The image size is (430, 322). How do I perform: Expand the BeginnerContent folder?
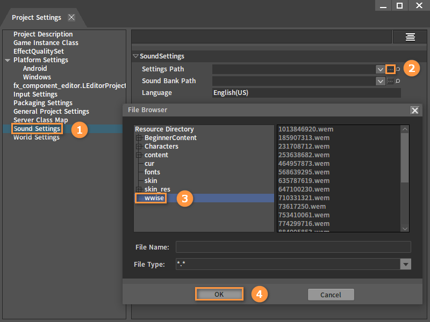pos(139,138)
